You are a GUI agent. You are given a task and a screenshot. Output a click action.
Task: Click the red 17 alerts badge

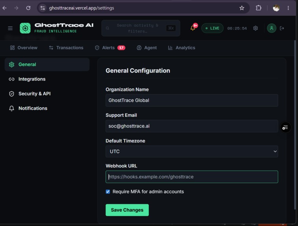click(121, 48)
